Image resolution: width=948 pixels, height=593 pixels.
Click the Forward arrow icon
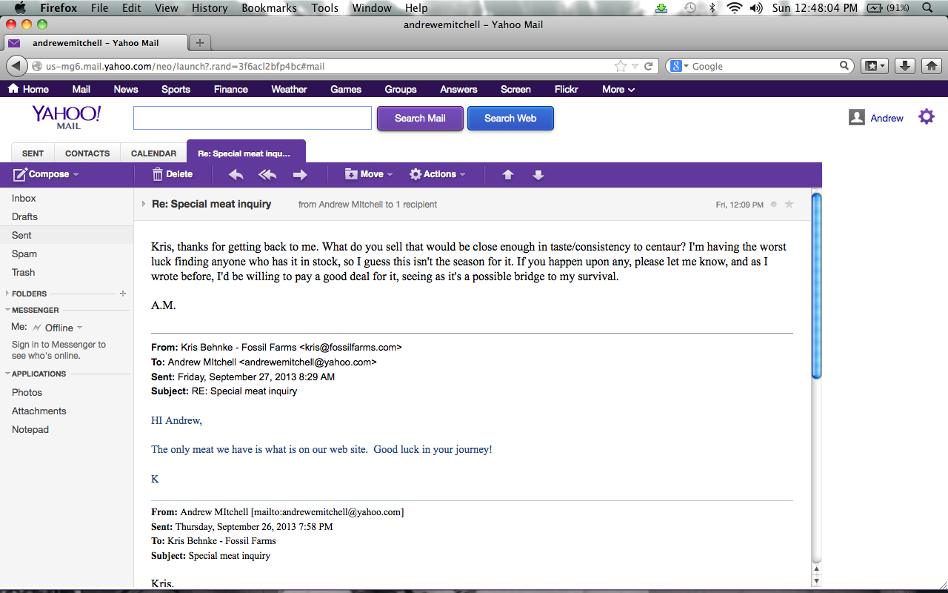(x=300, y=175)
